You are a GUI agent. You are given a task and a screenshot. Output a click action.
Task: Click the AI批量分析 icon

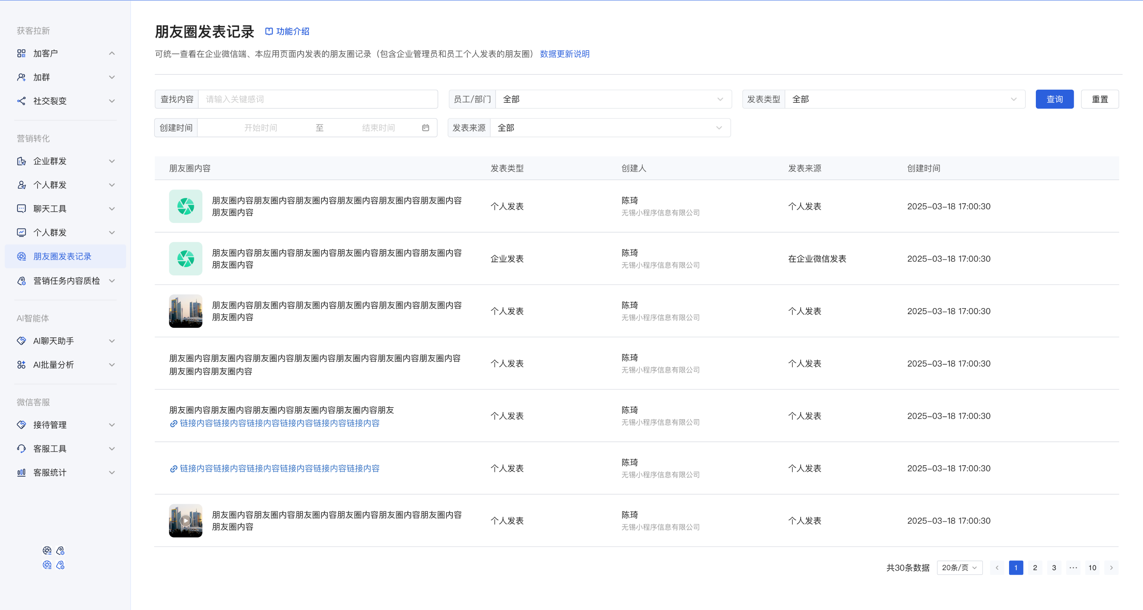pyautogui.click(x=21, y=365)
